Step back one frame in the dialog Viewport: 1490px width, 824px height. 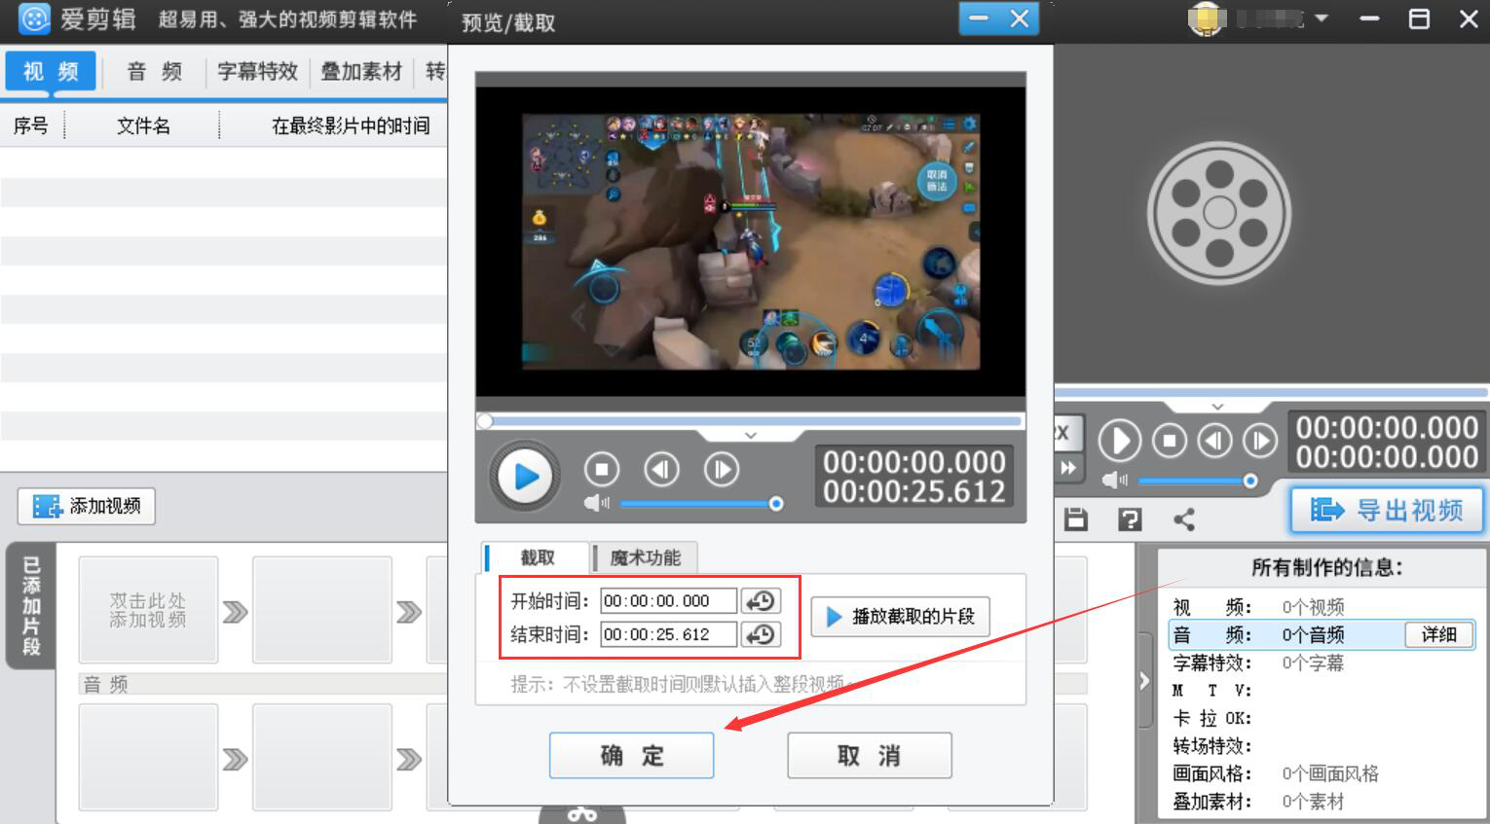pos(662,470)
